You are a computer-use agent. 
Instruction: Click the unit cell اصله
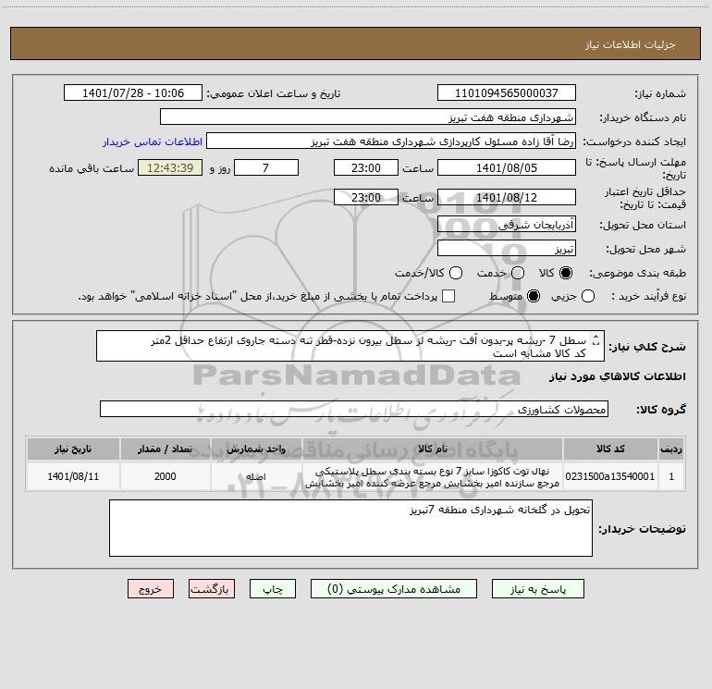(x=256, y=476)
